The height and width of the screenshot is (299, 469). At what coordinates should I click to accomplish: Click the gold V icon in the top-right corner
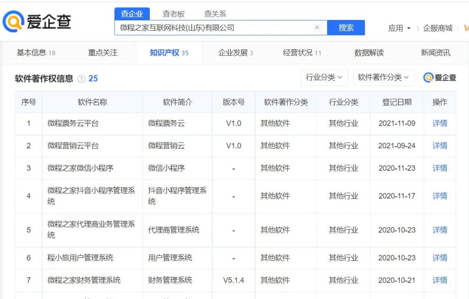tap(466, 28)
